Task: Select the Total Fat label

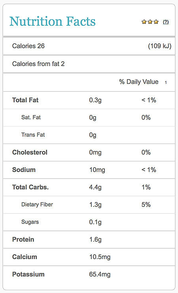Action: 25,100
